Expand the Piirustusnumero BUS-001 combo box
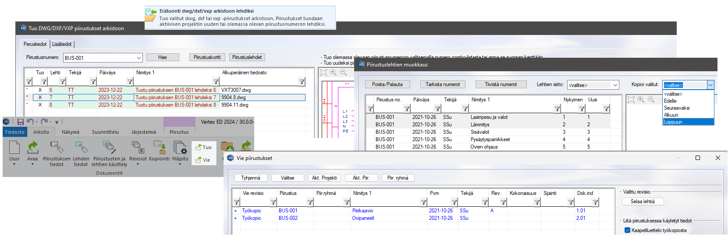Screen dimensions: 728x236 pyautogui.click(x=138, y=58)
